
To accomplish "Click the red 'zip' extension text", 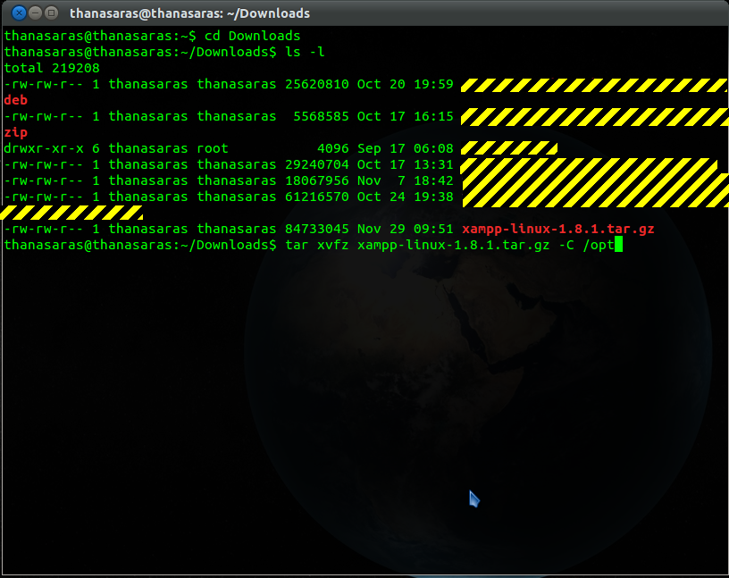I will point(16,132).
